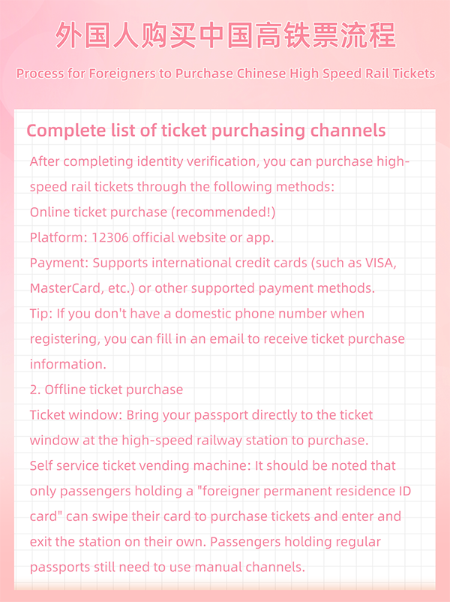Click the final line "passports still need to use manual channels"
The width and height of the screenshot is (450, 602).
tap(167, 567)
